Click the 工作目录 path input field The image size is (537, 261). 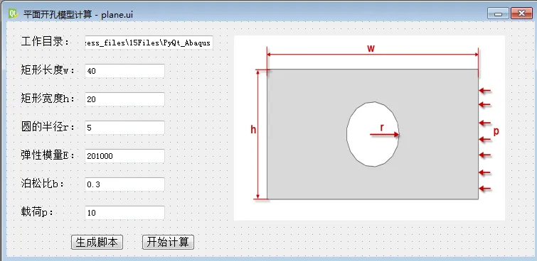(149, 43)
